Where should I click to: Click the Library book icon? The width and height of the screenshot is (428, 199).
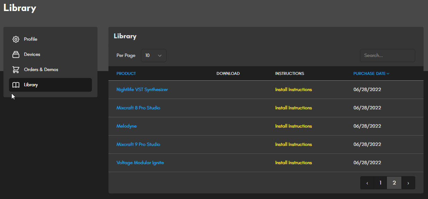click(16, 85)
